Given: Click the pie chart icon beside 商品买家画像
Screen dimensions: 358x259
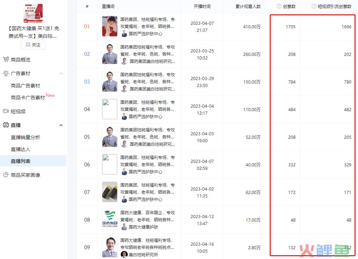Looking at the screenshot, I should (6, 175).
